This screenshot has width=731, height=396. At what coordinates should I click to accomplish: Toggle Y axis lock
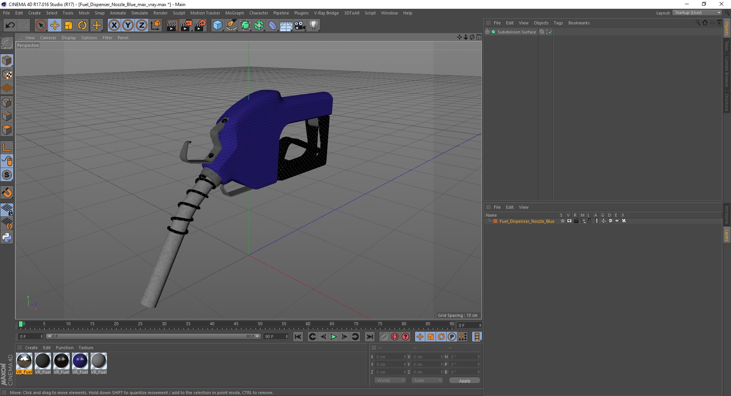(x=128, y=26)
